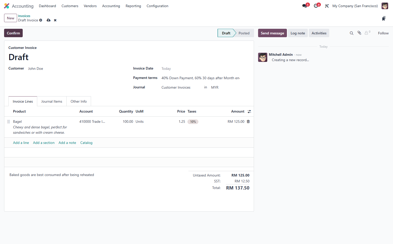Create a New invoice
Viewport: 393px width, 244px height.
coord(10,18)
